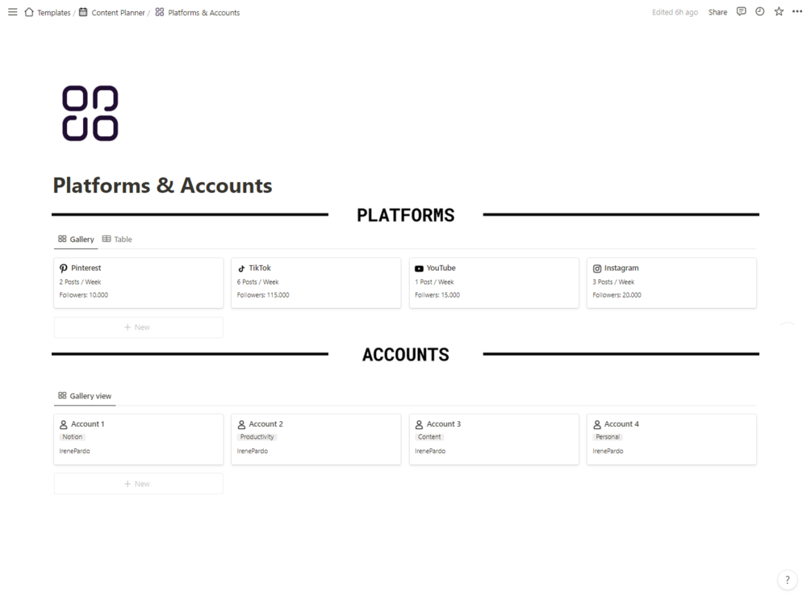The image size is (811, 604).
Task: Click the help question mark button
Action: (x=787, y=580)
